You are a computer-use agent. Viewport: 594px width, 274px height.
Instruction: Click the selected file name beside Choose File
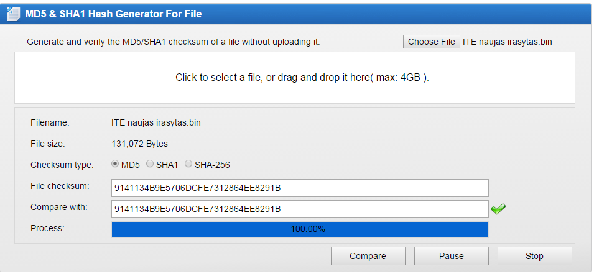tap(508, 42)
